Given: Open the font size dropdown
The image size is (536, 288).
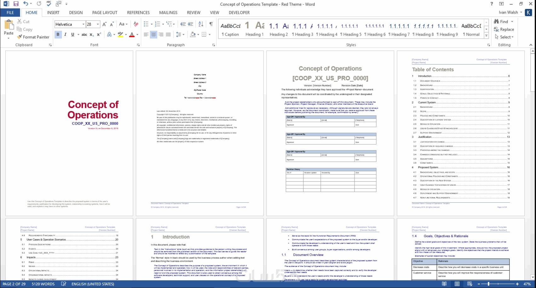Looking at the screenshot, I should click(x=98, y=24).
